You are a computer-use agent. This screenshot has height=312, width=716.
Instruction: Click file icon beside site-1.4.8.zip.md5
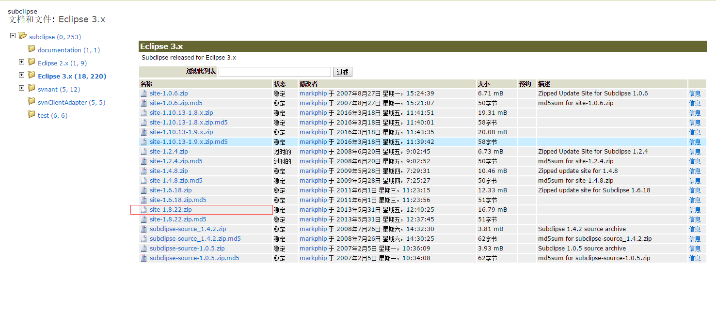tap(143, 181)
